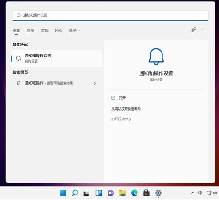This screenshot has width=219, height=200.
Task: Switch to the 文档 tab
Action: click(x=45, y=30)
